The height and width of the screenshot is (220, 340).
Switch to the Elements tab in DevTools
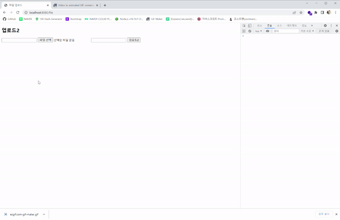[260, 25]
